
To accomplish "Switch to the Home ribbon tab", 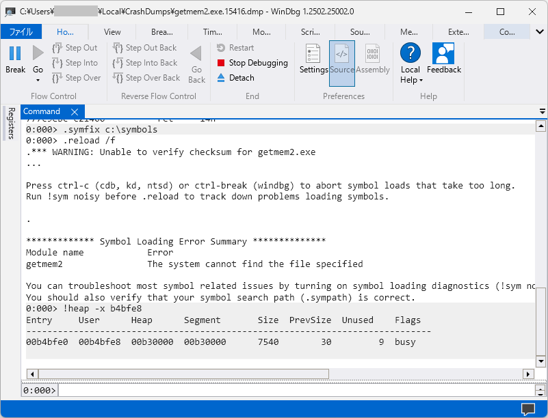I will coord(65,31).
